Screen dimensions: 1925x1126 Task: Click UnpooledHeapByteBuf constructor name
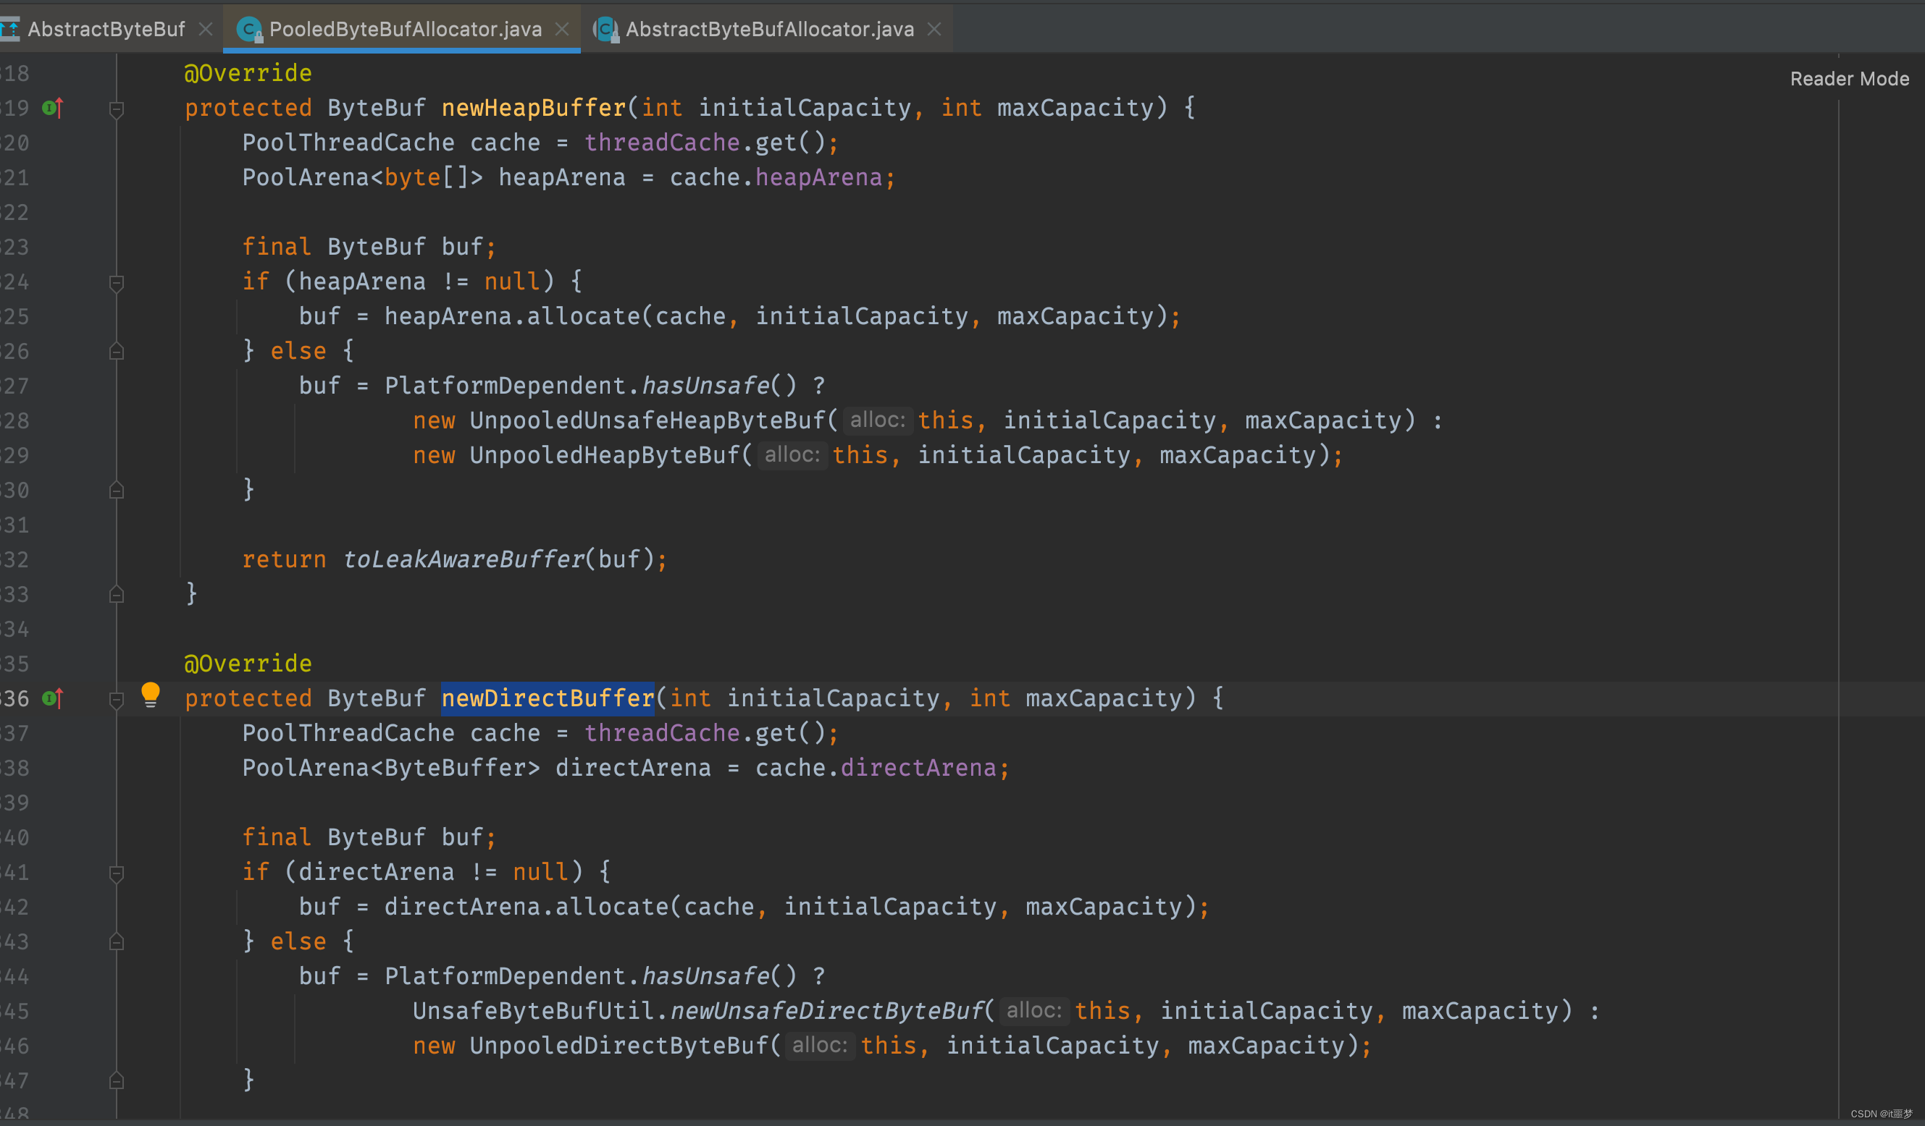click(605, 456)
